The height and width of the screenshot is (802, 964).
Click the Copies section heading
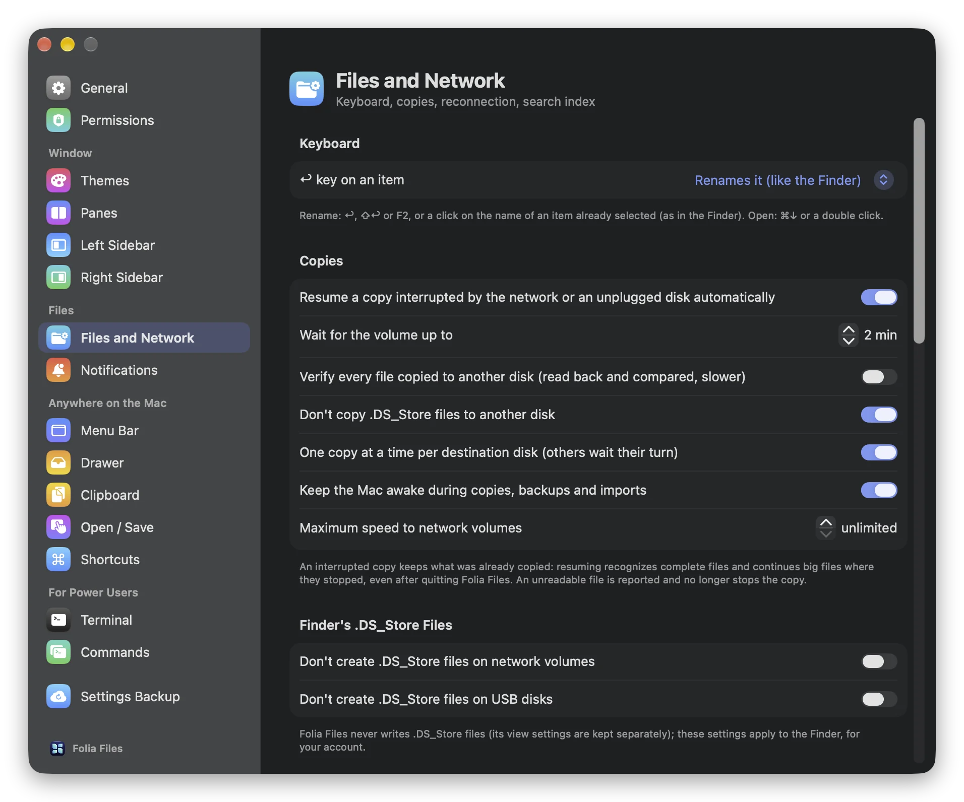(x=321, y=261)
